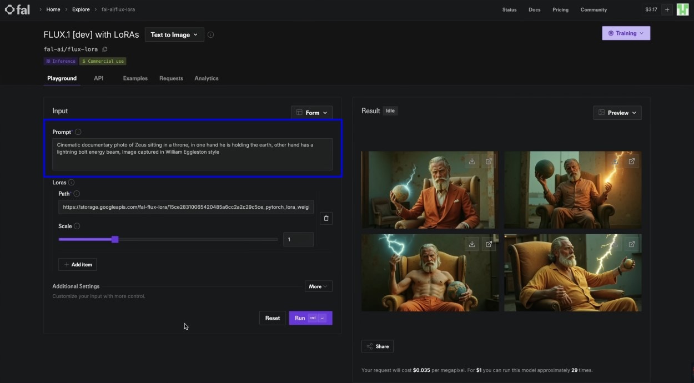Open the shirtless Zeus image in new tab

coord(489,244)
